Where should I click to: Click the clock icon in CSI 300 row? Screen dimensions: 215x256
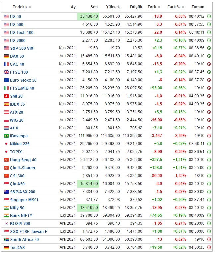[209, 176]
